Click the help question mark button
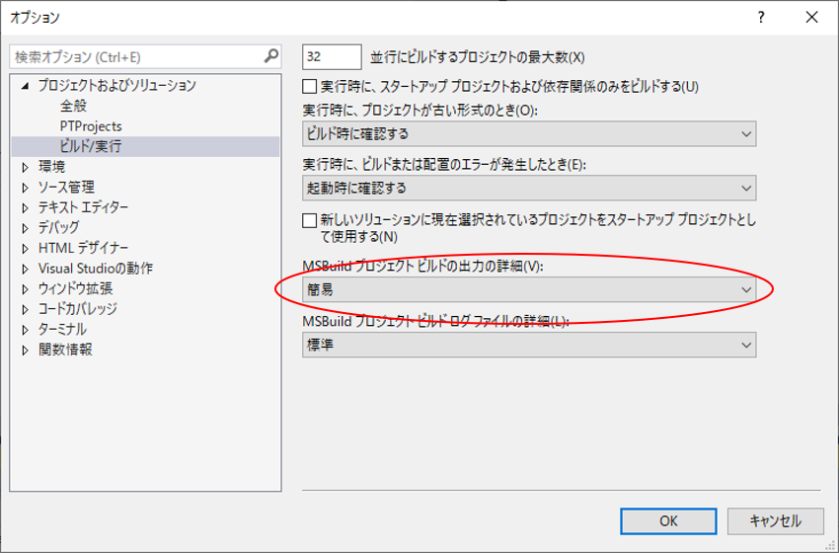Screen dimensions: 839x553 point(761,18)
